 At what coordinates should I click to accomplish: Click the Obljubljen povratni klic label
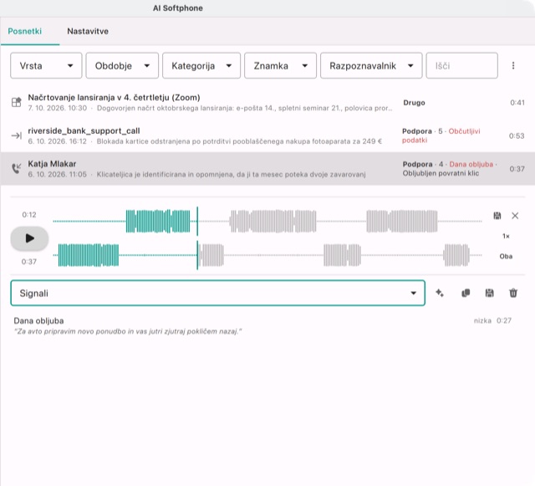(x=441, y=173)
